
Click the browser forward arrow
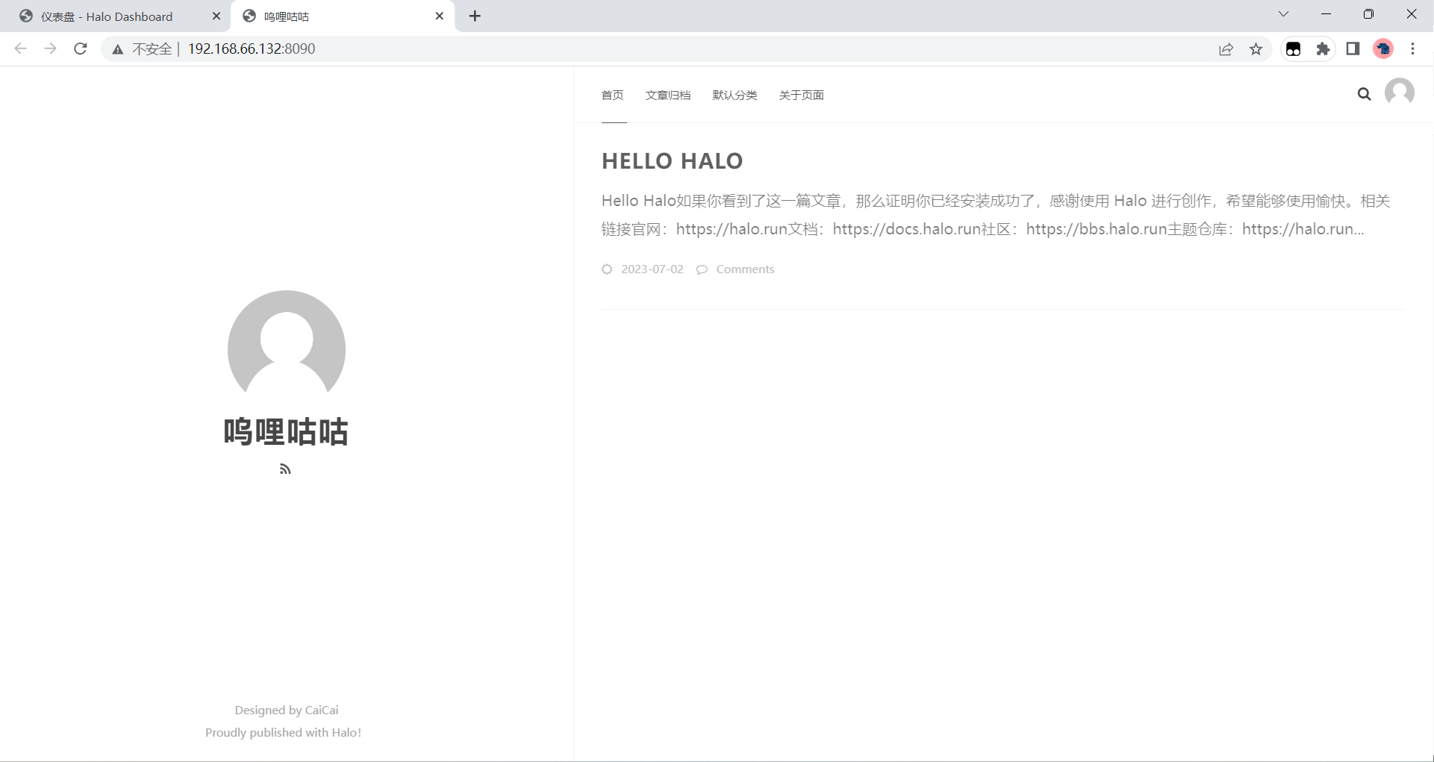pos(50,49)
